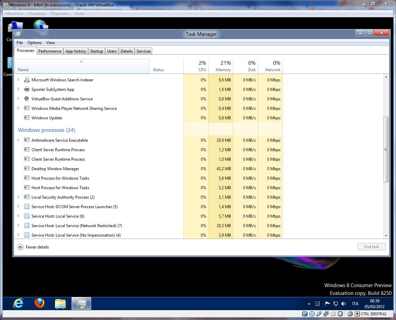
Task: Click the Windows Update process icon
Action: (26, 118)
